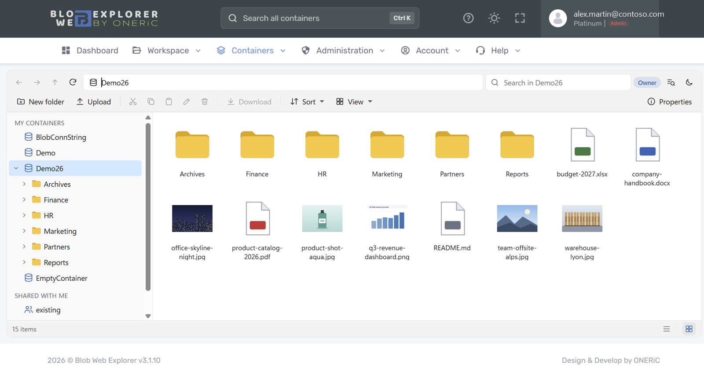Open the Sort dropdown
704x374 pixels.
307,102
